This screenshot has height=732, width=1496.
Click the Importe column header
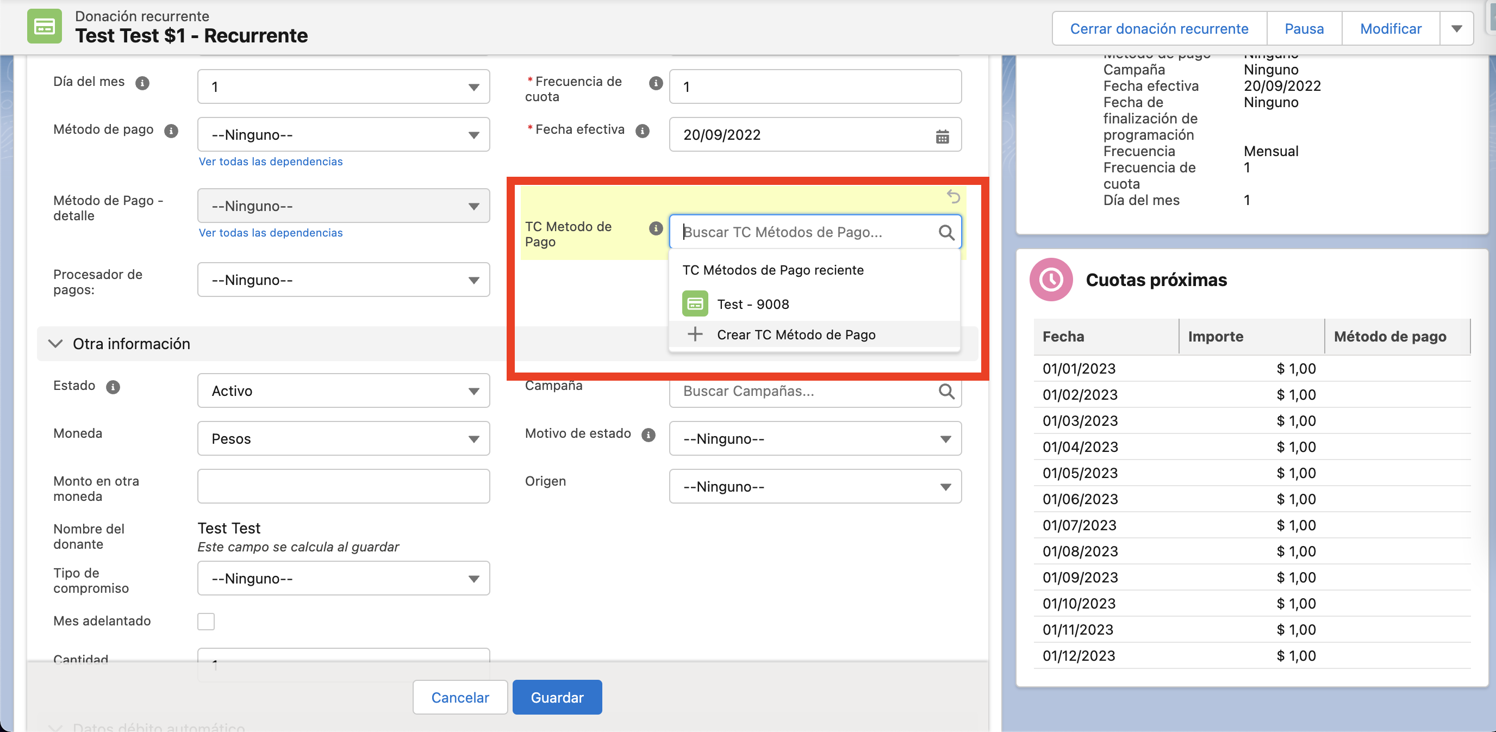point(1251,337)
